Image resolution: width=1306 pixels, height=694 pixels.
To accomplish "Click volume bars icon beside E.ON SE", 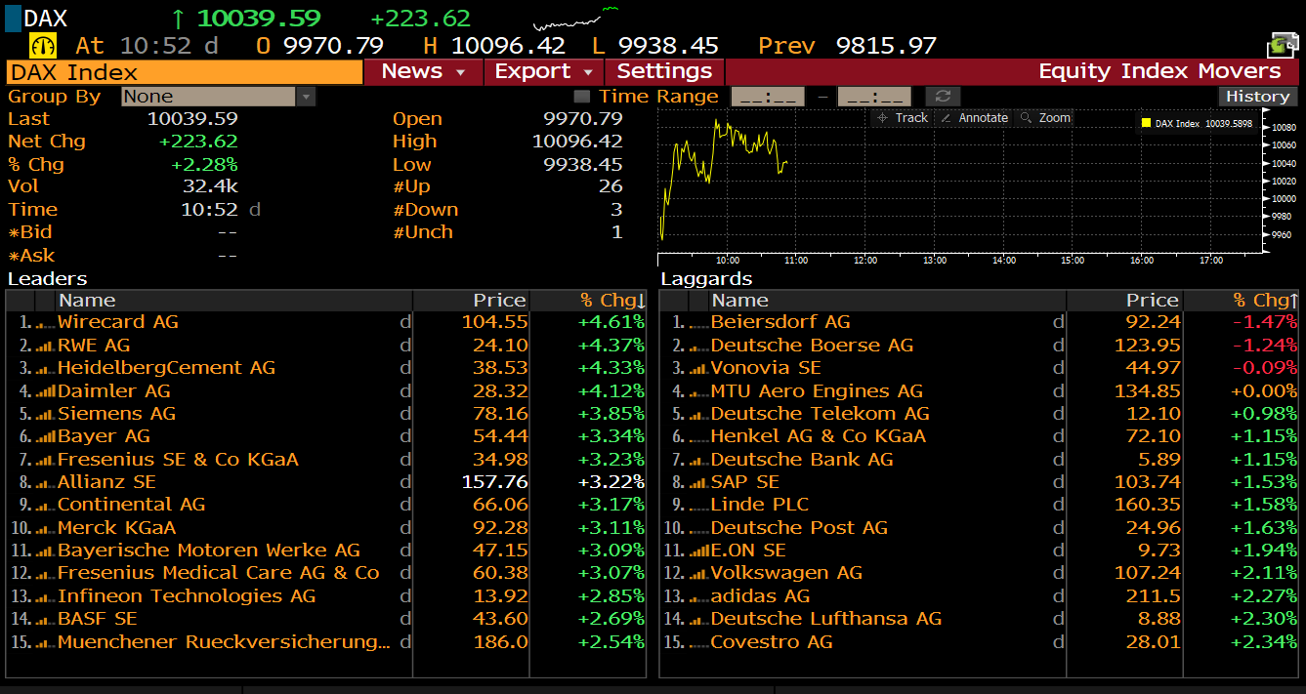I will click(x=698, y=551).
